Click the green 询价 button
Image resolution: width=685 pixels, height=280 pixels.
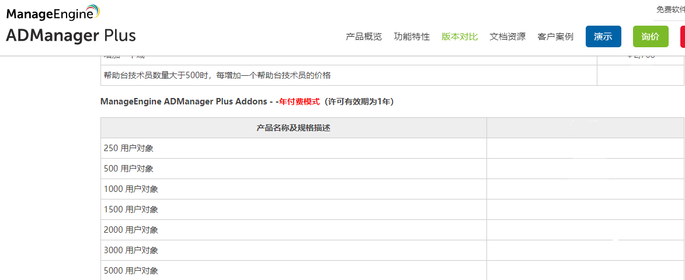651,37
